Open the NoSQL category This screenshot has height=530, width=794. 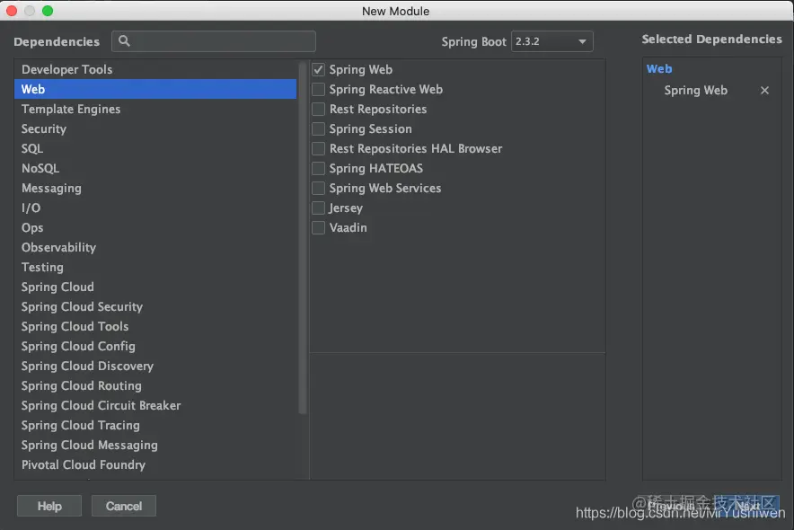point(155,168)
